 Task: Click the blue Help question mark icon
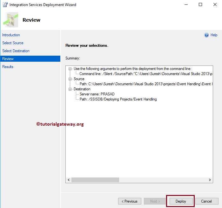pos(206,35)
